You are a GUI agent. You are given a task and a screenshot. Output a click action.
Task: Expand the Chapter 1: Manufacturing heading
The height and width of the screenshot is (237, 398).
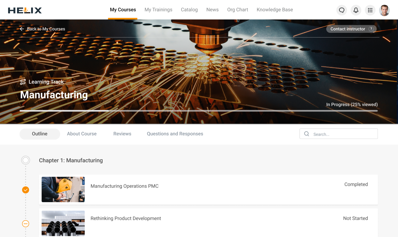point(71,160)
